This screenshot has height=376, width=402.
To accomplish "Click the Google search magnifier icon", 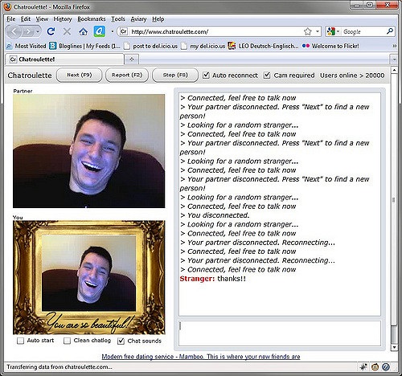I will pyautogui.click(x=390, y=31).
